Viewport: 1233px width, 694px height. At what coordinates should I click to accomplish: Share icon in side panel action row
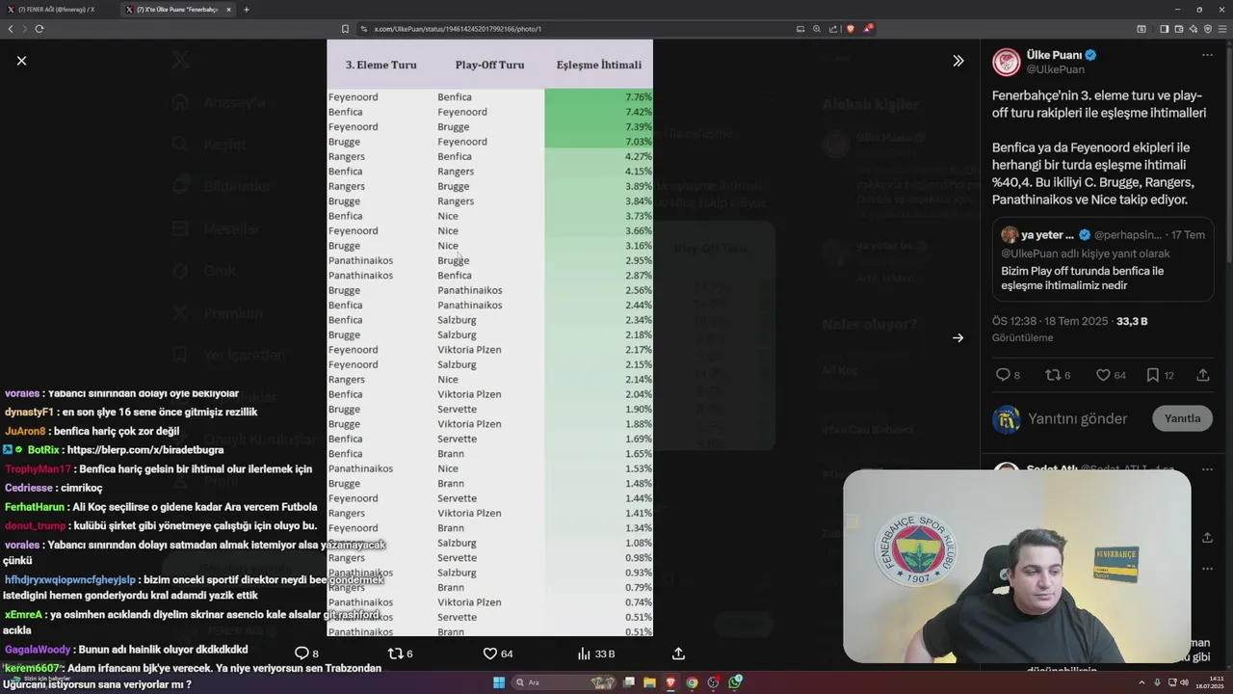tap(1203, 375)
